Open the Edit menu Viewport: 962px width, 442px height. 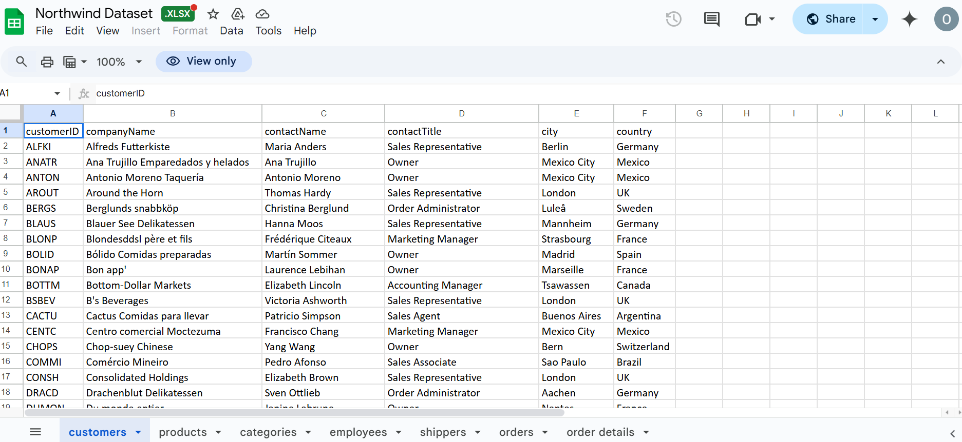[74, 31]
